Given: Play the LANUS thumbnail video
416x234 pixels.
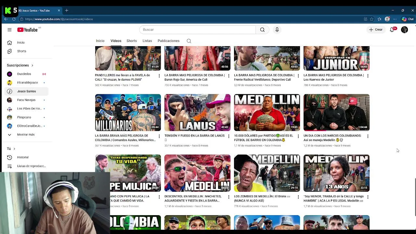Looking at the screenshot, I should [x=197, y=112].
